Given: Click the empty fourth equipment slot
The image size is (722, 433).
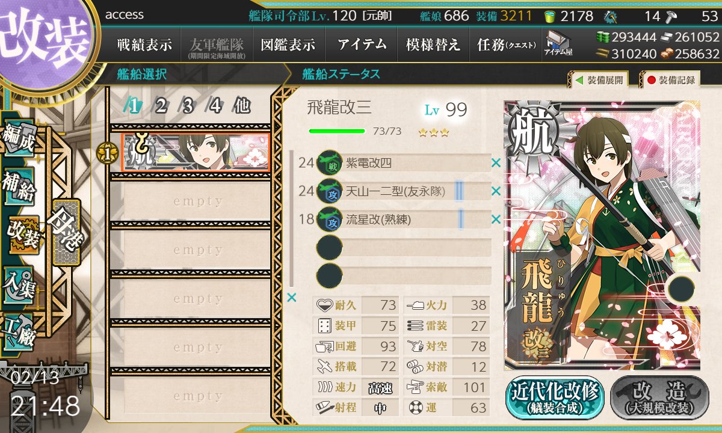Looking at the screenshot, I should click(x=404, y=248).
